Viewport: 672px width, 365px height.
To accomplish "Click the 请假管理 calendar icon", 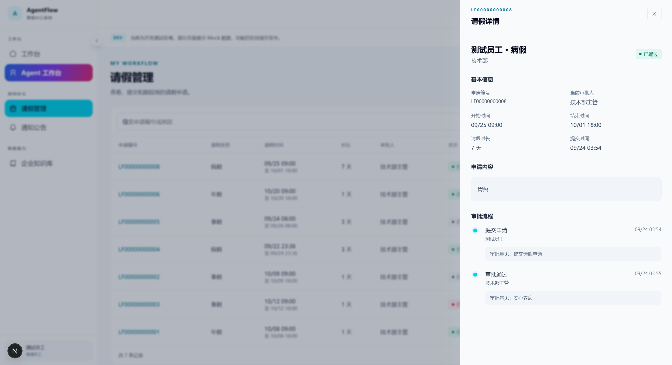I will tap(13, 108).
